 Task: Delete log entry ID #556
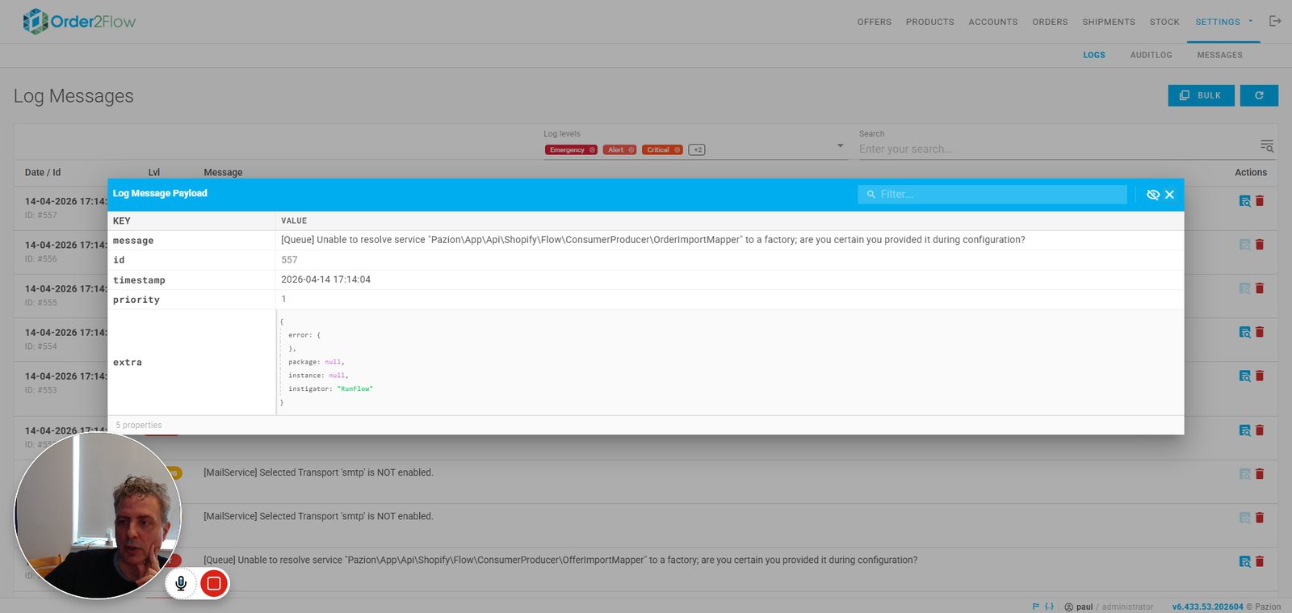1260,245
